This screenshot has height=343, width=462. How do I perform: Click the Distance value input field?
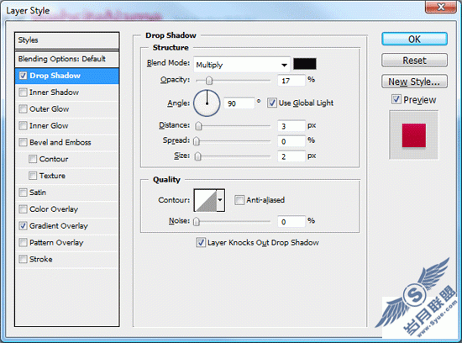(291, 126)
